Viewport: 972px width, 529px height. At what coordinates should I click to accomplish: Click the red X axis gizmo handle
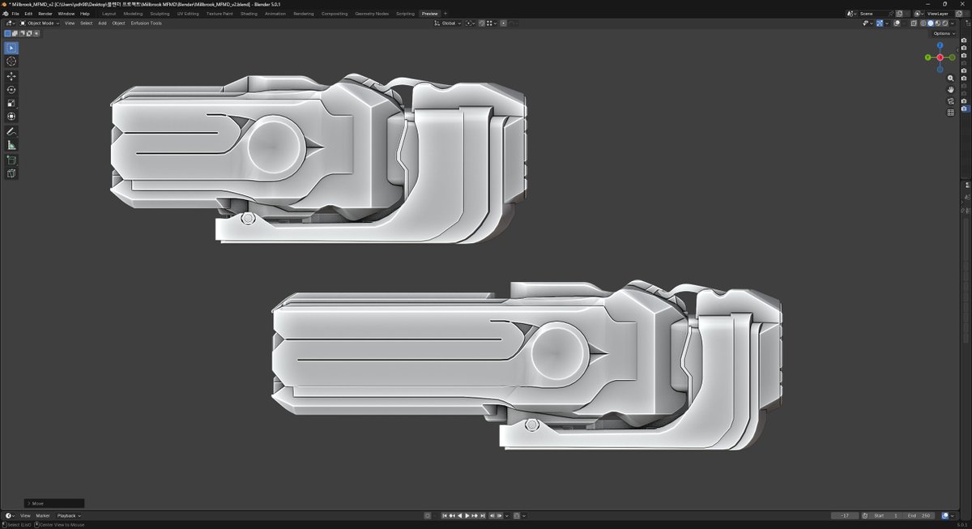coord(940,58)
